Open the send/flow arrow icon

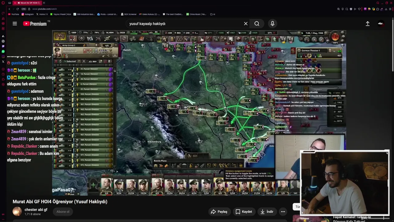[355, 9]
